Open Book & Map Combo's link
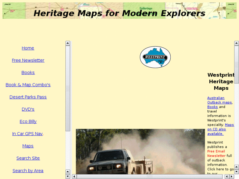Viewport: 239px width, 179px height. (28, 85)
